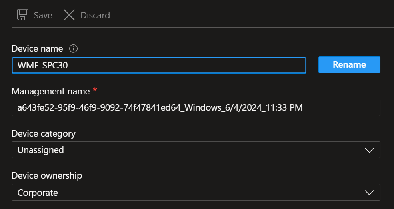Click the Save floppy disk icon
This screenshot has height=209, width=394.
pyautogui.click(x=23, y=15)
